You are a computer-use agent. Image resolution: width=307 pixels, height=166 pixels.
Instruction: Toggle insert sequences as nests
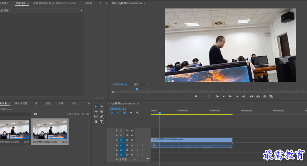tap(111, 113)
